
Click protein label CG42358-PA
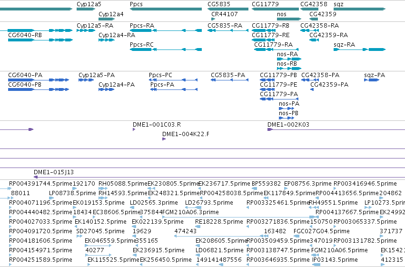pyautogui.click(x=320, y=75)
